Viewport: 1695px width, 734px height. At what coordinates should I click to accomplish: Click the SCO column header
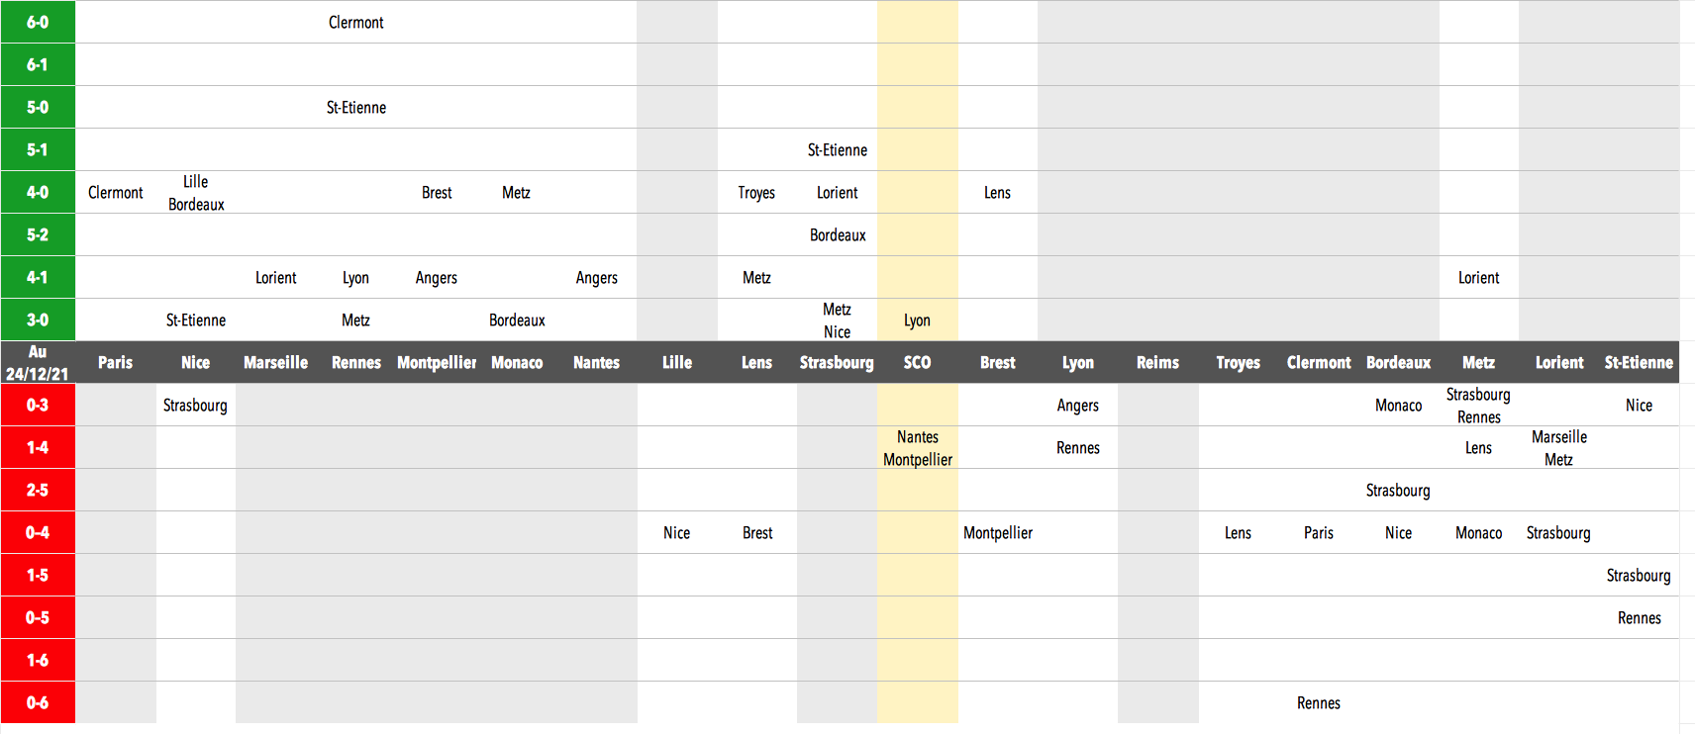tap(917, 362)
